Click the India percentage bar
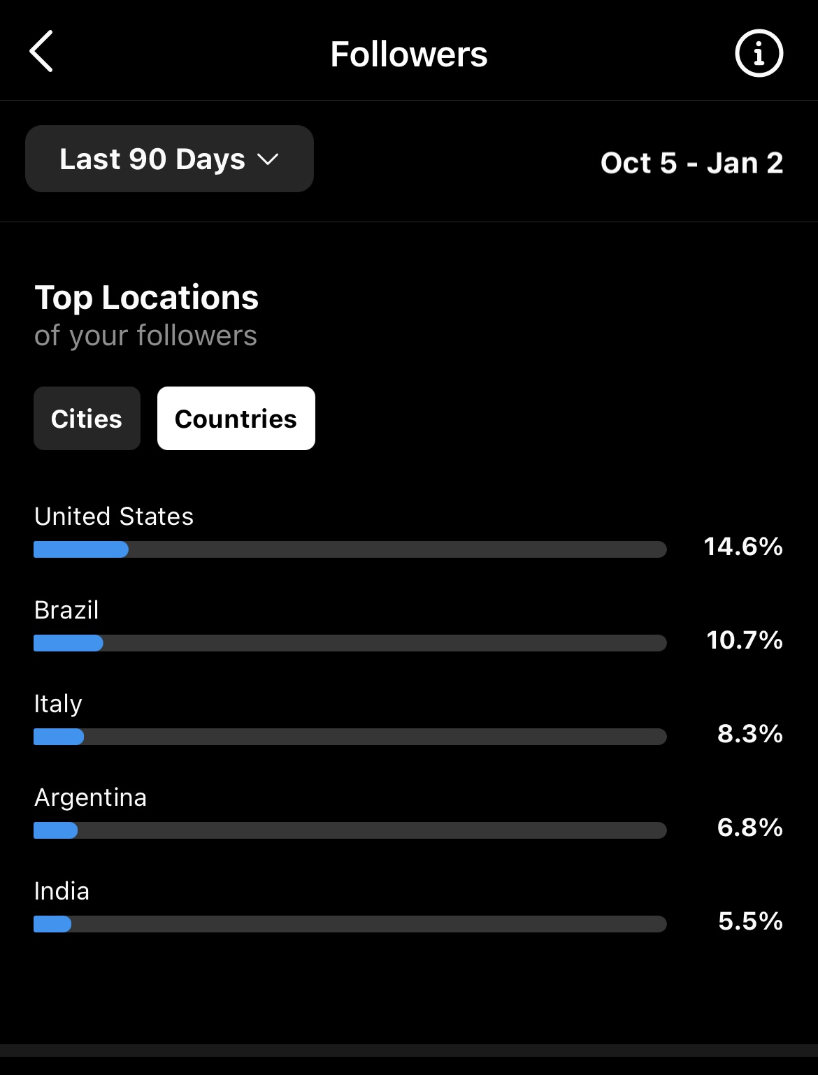The image size is (818, 1075). click(350, 924)
